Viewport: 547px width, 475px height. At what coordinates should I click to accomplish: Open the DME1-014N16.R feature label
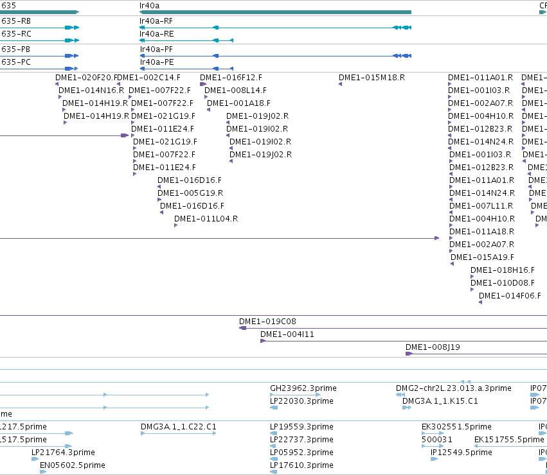click(x=91, y=91)
